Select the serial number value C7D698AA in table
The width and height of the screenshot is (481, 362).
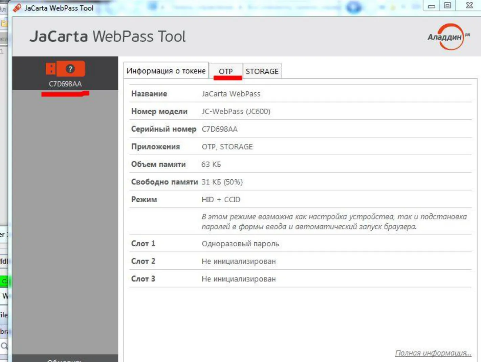[x=220, y=129]
